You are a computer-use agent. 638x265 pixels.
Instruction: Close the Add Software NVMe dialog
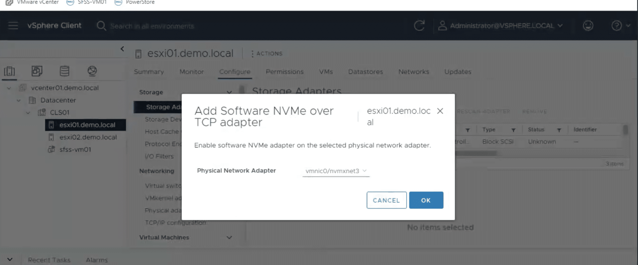(440, 111)
